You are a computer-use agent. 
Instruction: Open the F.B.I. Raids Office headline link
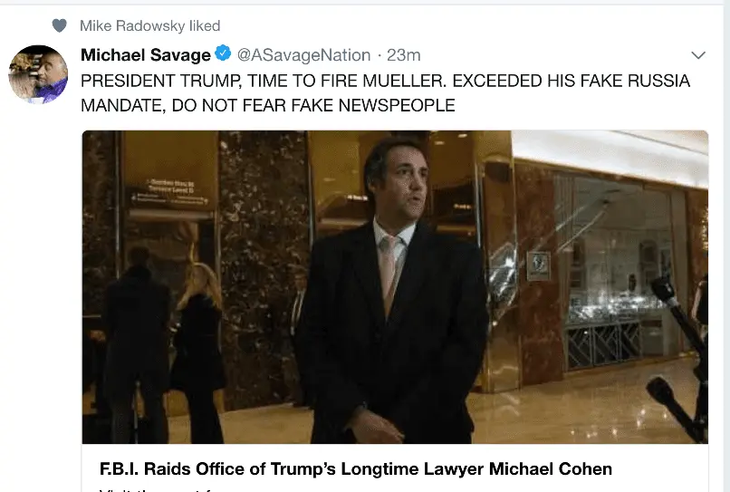click(355, 469)
